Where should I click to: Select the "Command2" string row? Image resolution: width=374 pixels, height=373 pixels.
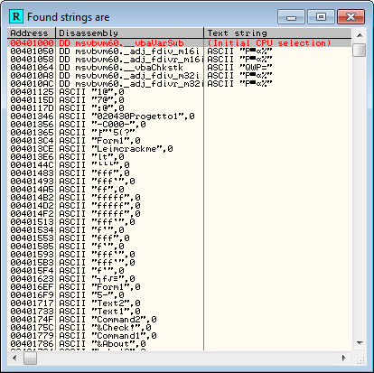click(x=180, y=320)
